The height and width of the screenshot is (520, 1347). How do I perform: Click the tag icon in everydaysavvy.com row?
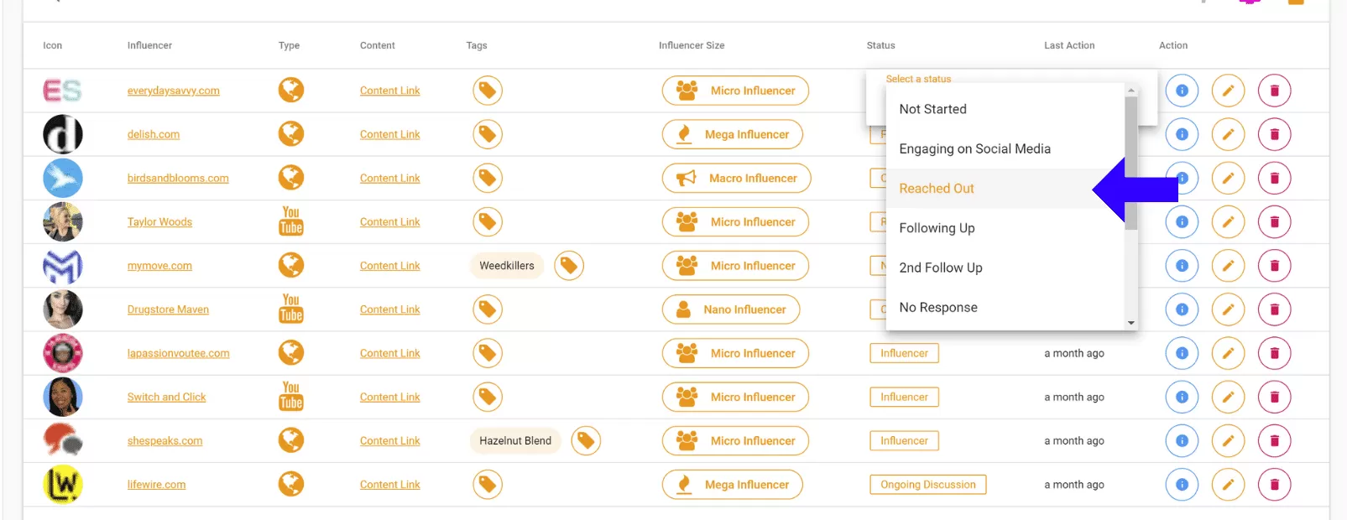[488, 91]
